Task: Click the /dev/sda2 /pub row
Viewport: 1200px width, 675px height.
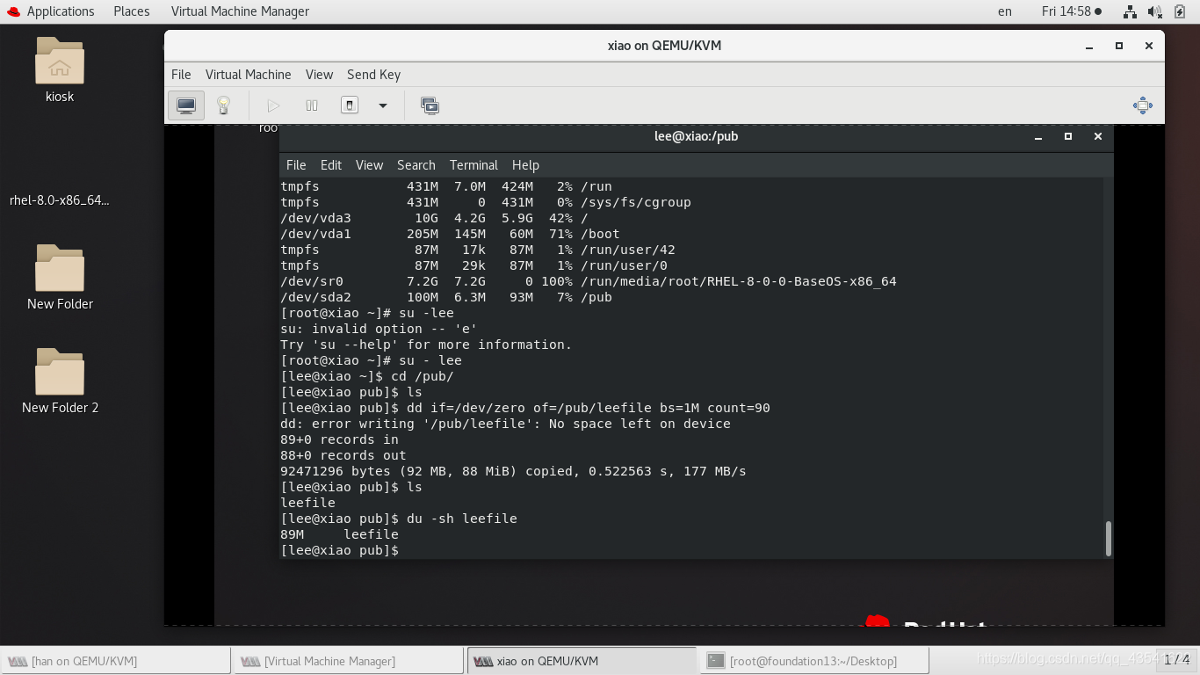Action: (x=446, y=297)
